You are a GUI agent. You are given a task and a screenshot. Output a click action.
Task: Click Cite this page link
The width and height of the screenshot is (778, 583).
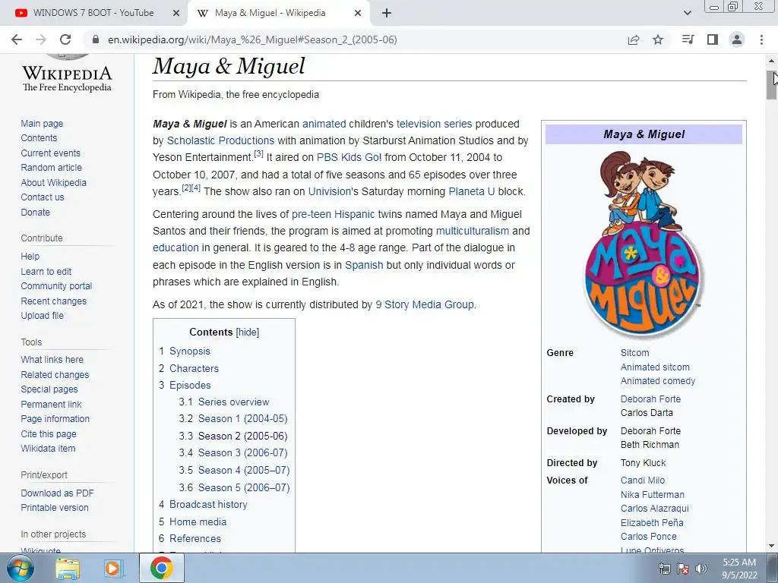point(49,433)
